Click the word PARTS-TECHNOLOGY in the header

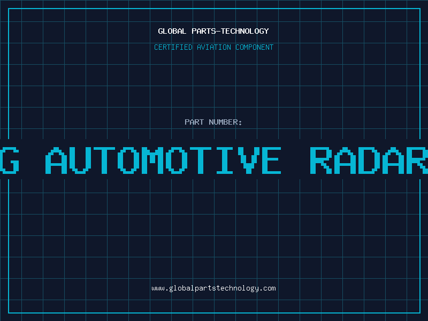(230, 31)
